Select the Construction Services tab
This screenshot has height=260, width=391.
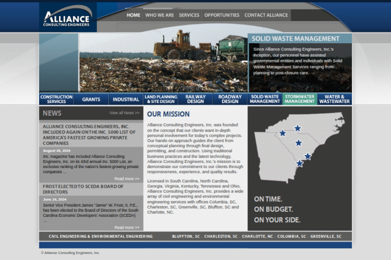(57, 99)
